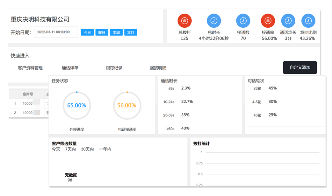Switch to the 7天内 filter tab

pos(70,149)
